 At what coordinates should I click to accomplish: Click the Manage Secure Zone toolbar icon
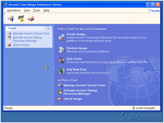[11, 18]
